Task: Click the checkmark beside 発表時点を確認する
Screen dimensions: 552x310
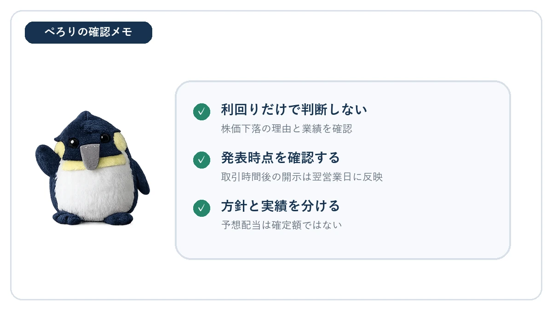Action: [x=201, y=160]
